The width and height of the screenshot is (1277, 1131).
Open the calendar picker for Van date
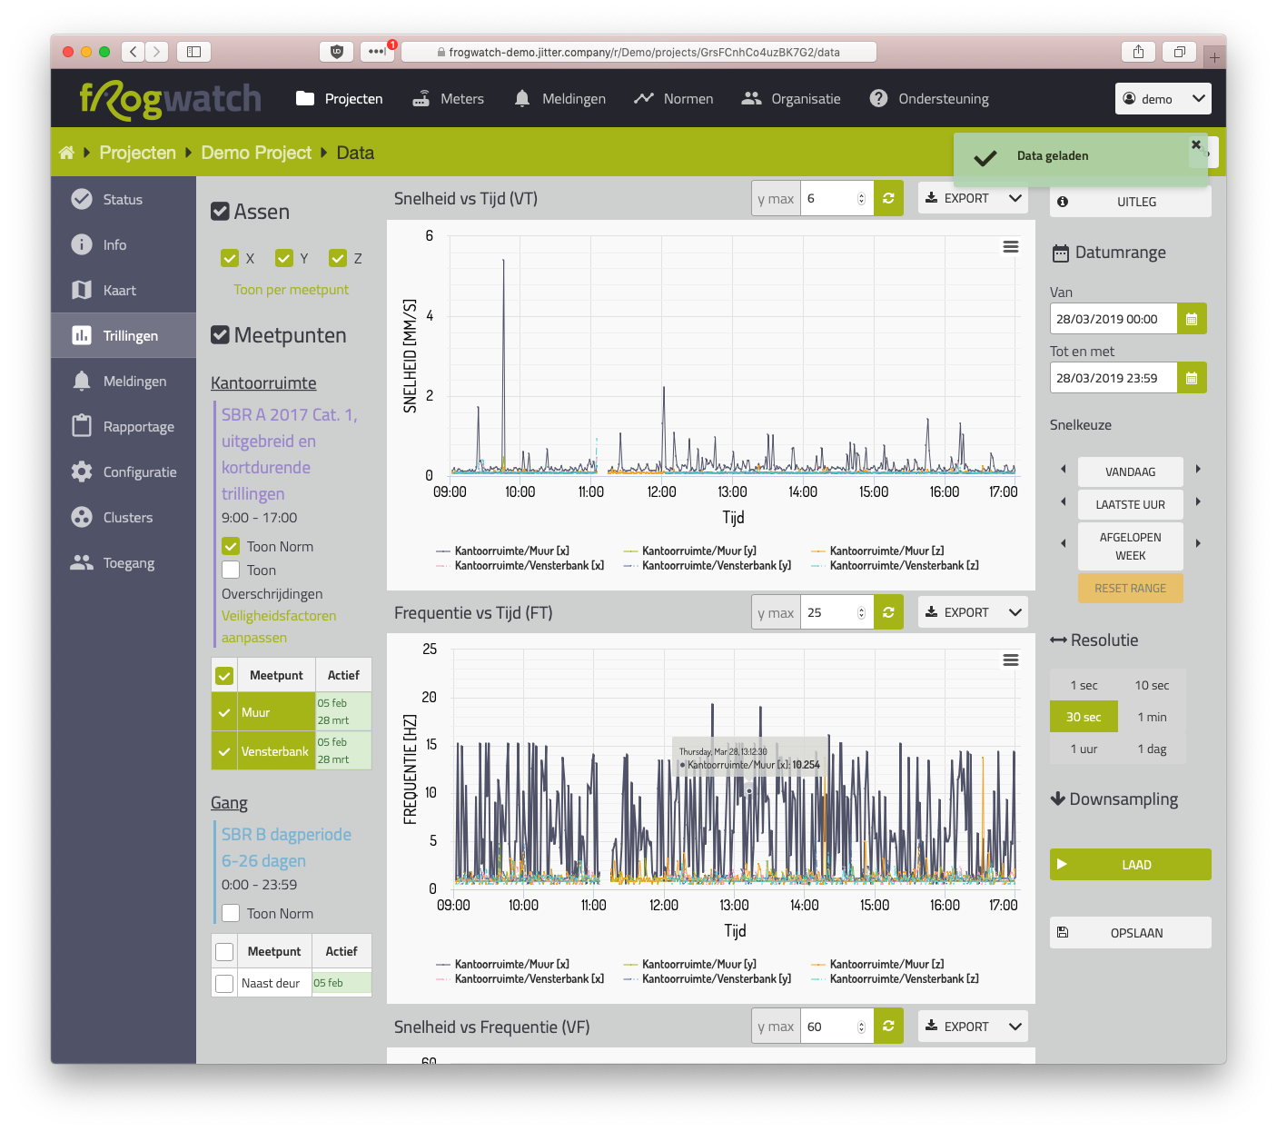[x=1192, y=319]
